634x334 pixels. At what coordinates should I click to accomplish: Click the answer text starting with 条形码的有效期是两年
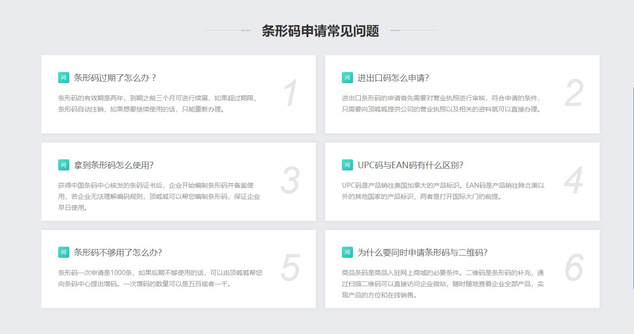(157, 104)
